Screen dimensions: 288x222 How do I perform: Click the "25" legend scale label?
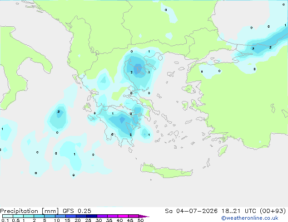(88, 220)
